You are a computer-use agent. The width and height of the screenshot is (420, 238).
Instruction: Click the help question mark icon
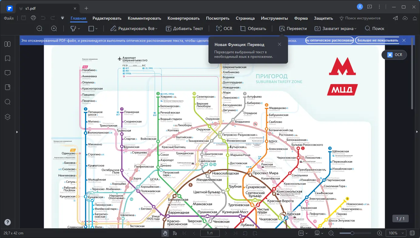[8, 222]
